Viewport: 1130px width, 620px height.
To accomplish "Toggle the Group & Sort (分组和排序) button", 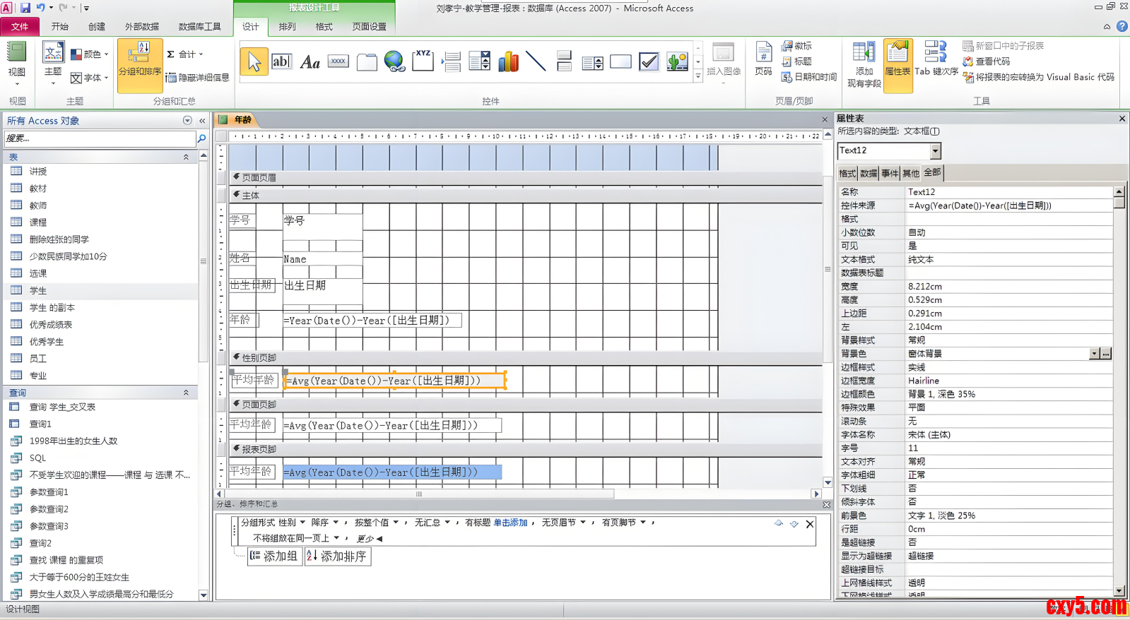I will (140, 66).
